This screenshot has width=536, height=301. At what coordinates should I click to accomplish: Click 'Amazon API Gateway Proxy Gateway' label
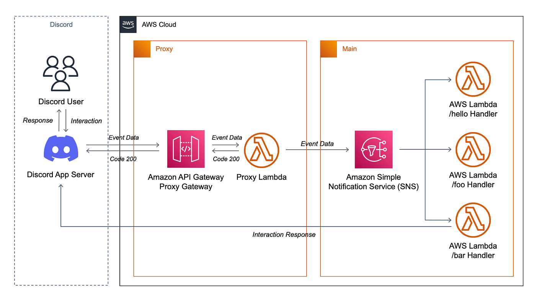click(186, 182)
